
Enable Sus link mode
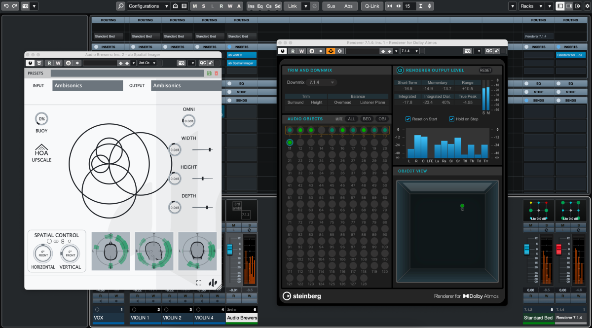click(x=331, y=6)
